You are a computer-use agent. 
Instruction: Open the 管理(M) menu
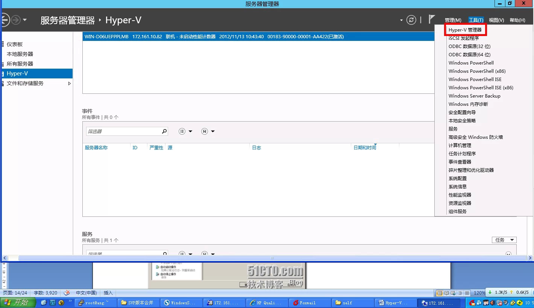[x=453, y=20]
